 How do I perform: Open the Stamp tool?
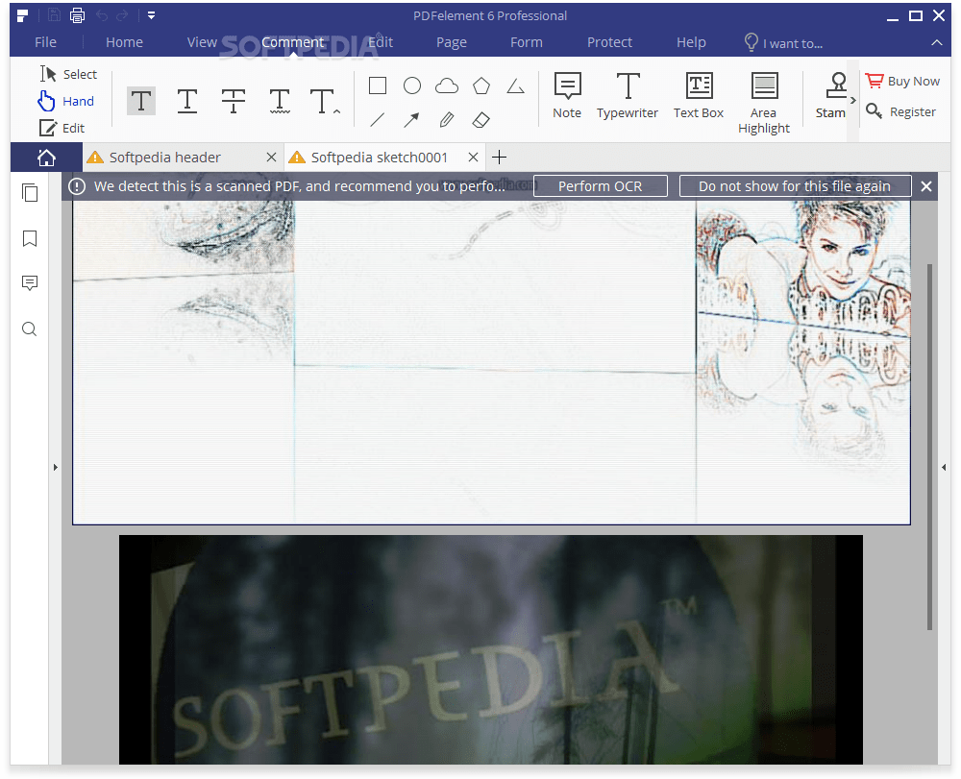coord(831,95)
